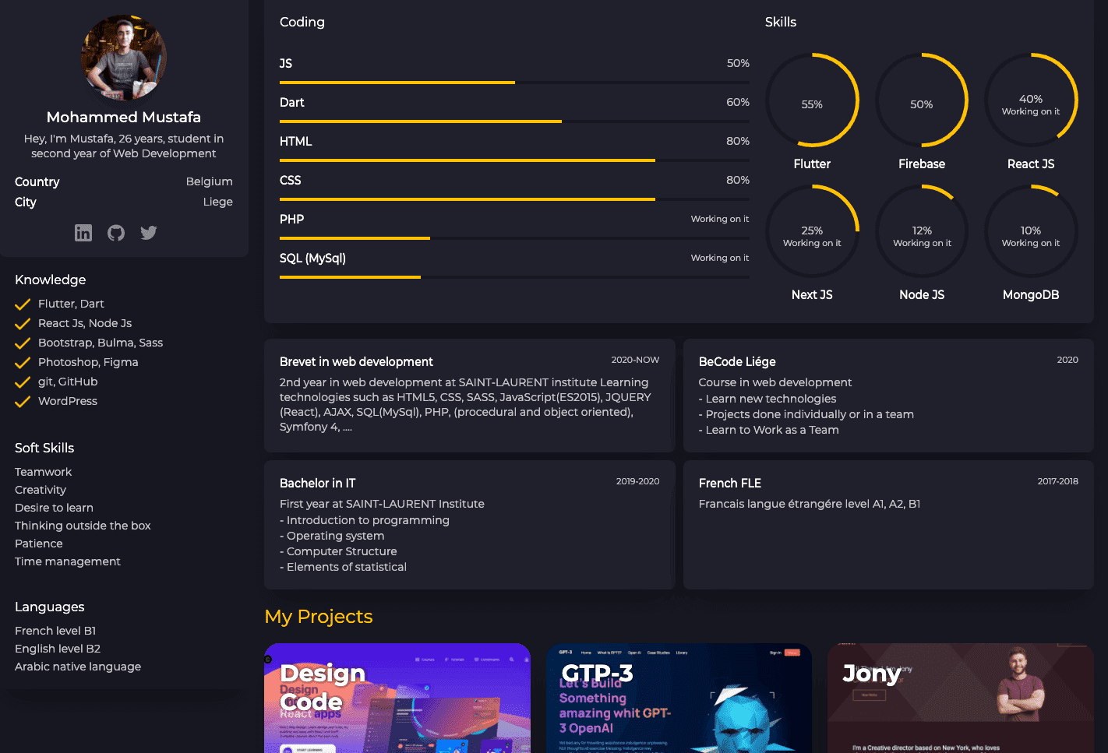Open the Jony project card
The image size is (1108, 753).
(960, 698)
